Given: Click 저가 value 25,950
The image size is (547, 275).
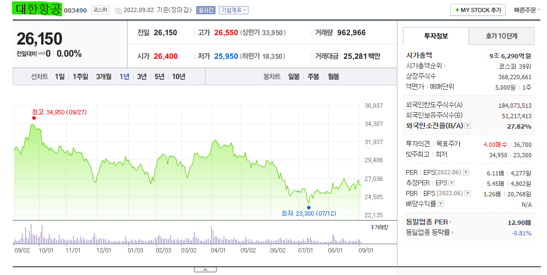Looking at the screenshot, I should click(x=226, y=56).
